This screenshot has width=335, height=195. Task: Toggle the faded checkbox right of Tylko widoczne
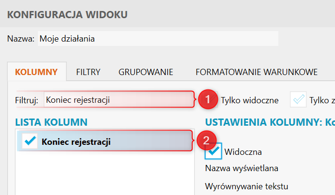pyautogui.click(x=299, y=100)
